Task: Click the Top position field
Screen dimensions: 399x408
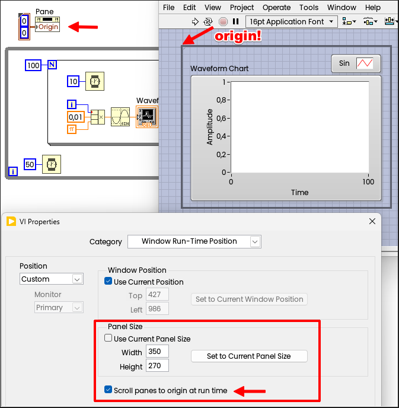Action: [157, 294]
